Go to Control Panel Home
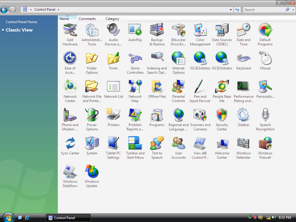The height and width of the screenshot is (222, 296). pyautogui.click(x=21, y=22)
